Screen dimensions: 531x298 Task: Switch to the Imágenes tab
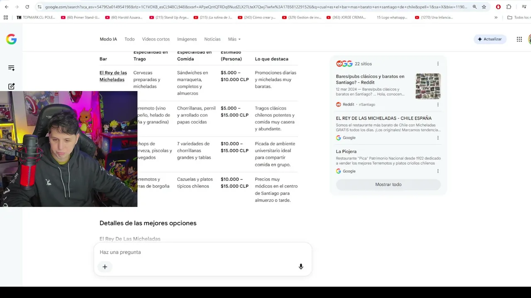pos(187,39)
